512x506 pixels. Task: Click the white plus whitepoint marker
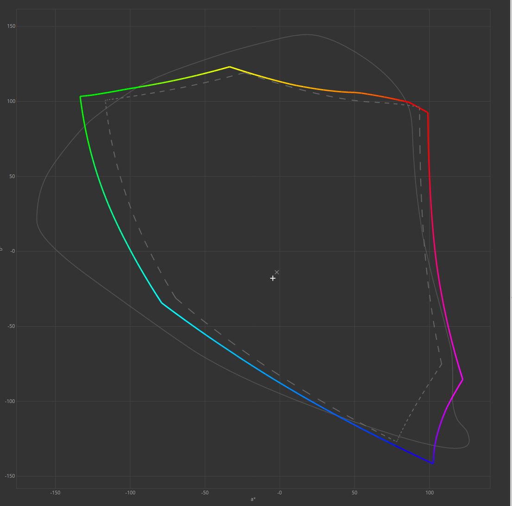(x=273, y=278)
